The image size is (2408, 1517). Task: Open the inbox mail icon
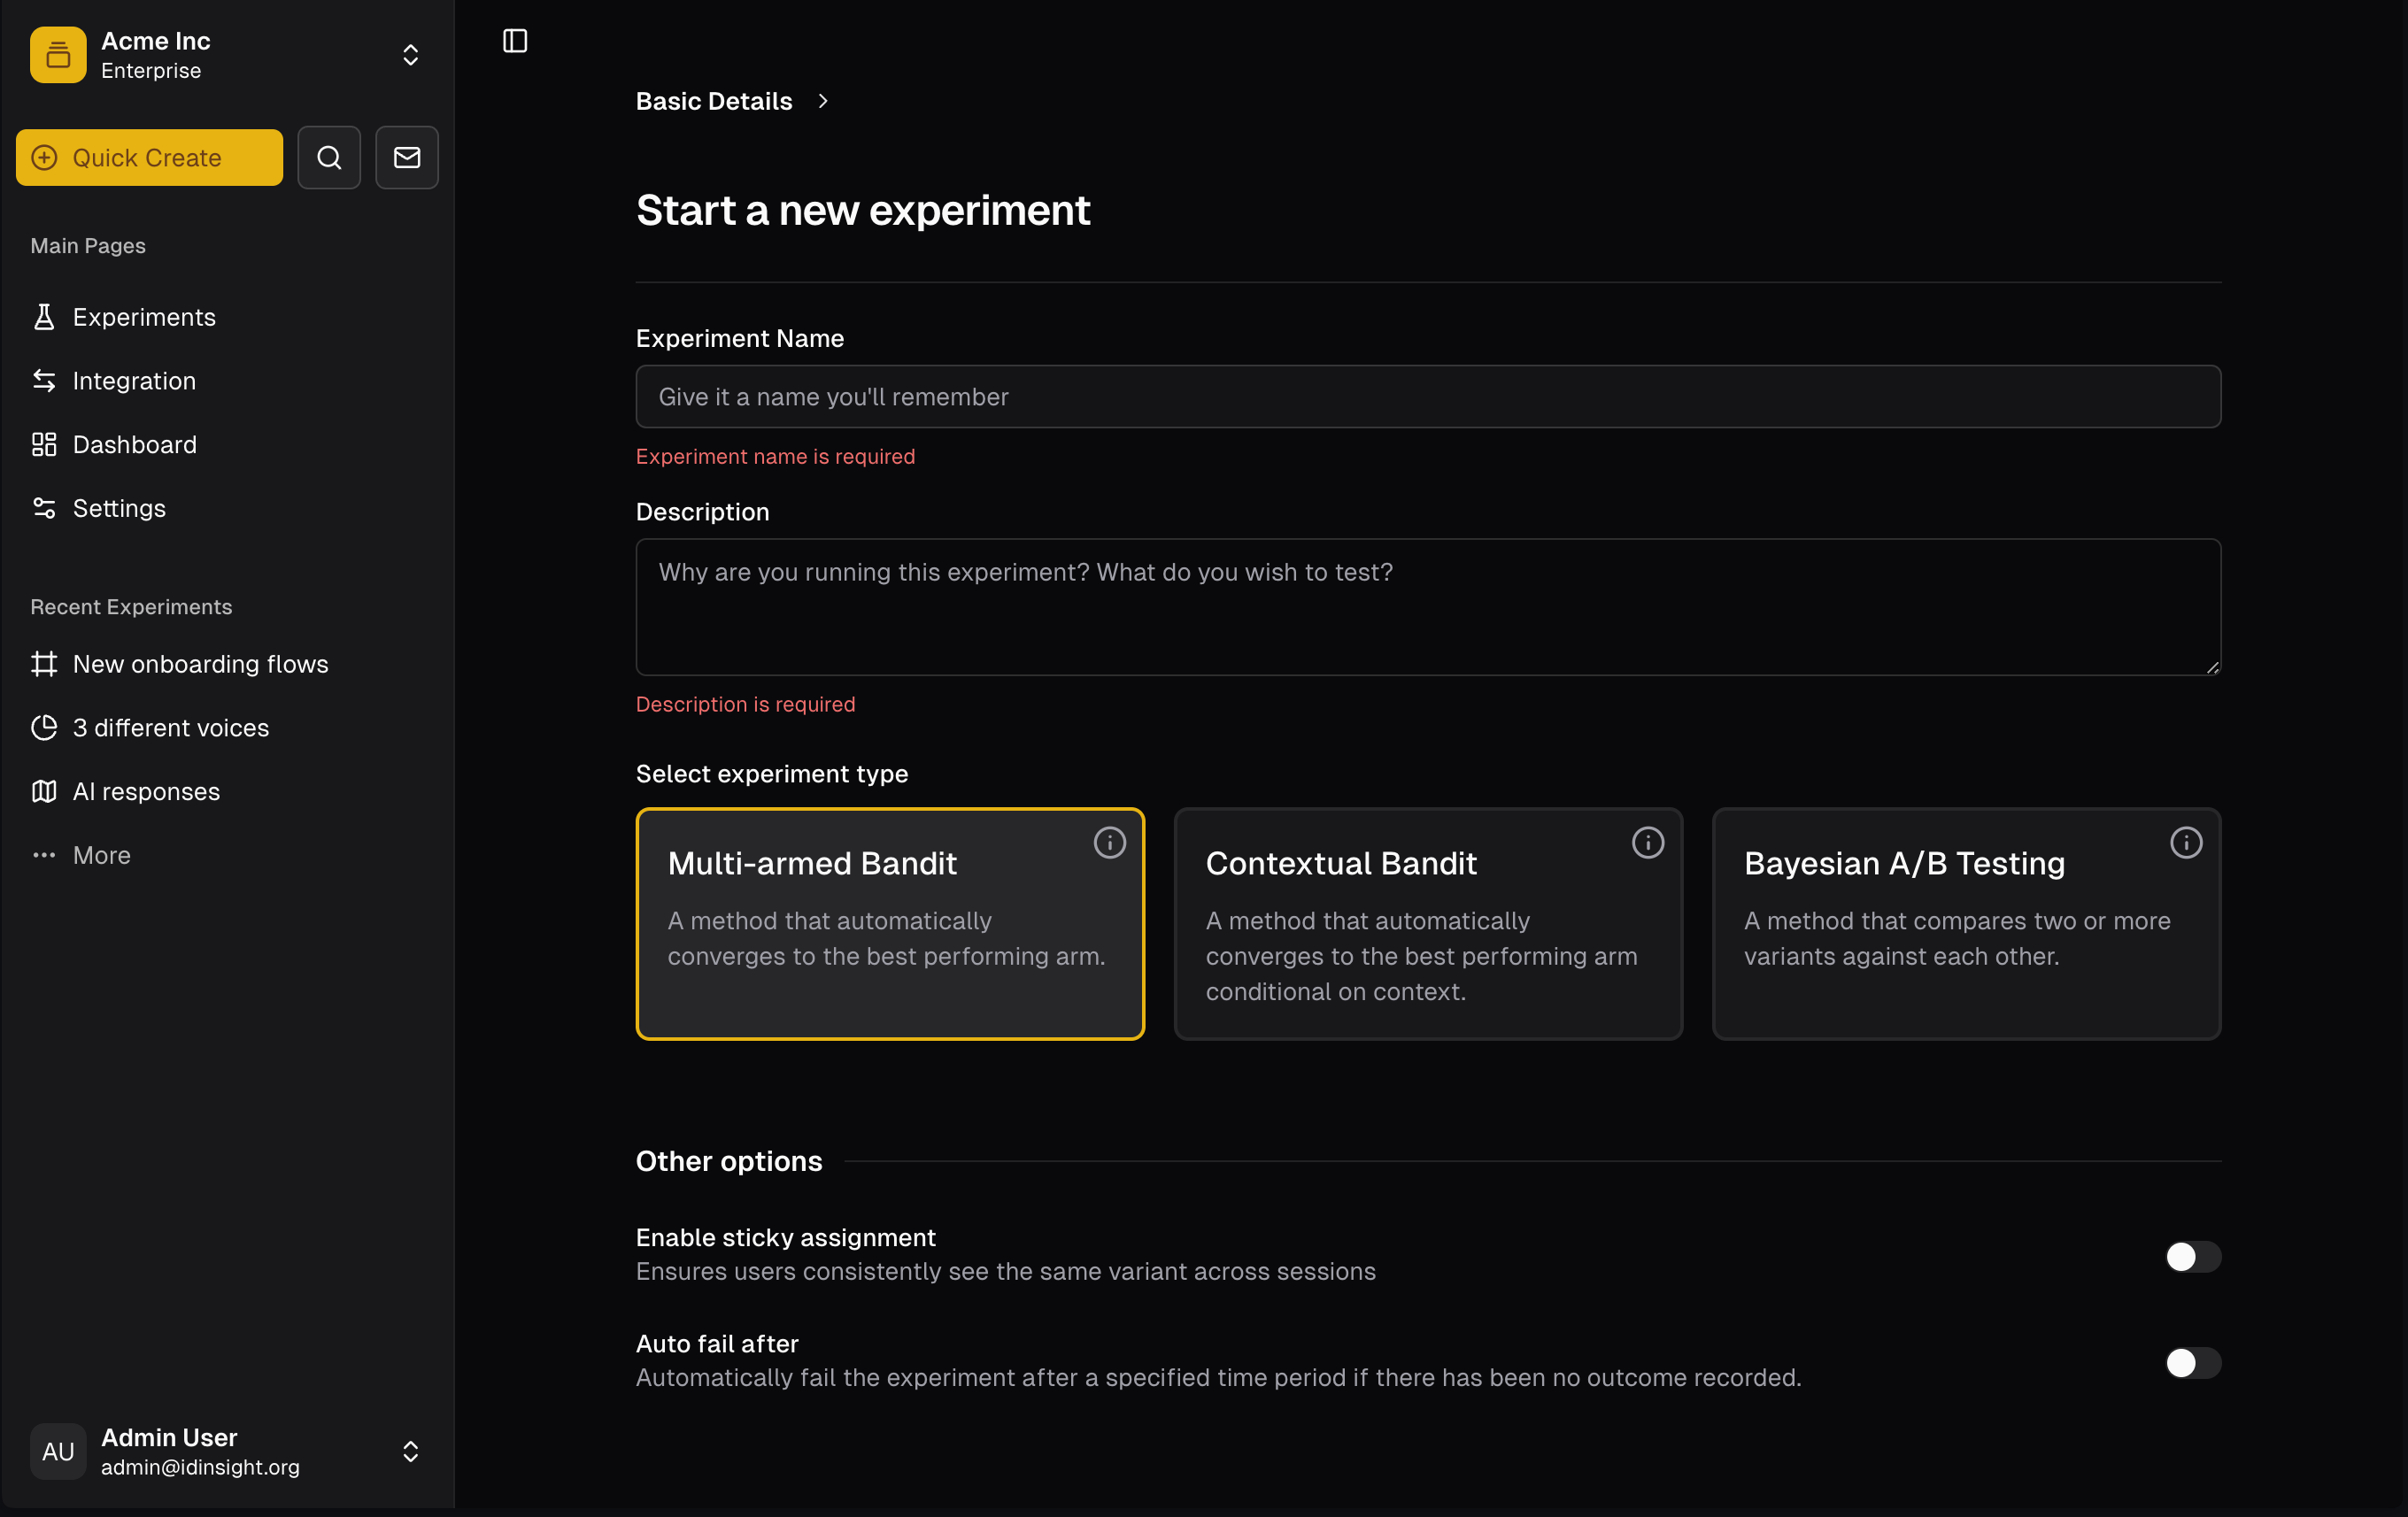click(x=406, y=157)
